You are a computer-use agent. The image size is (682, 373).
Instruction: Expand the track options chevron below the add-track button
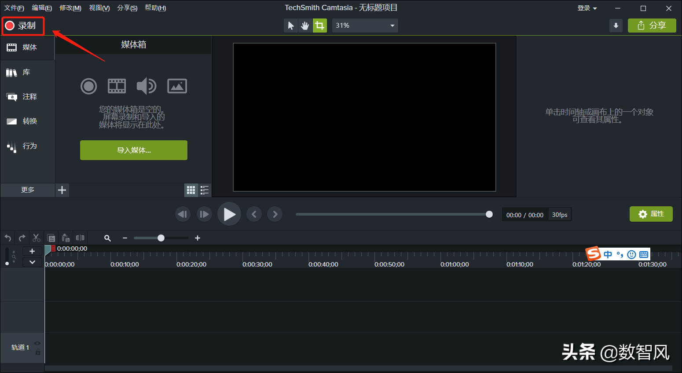(32, 262)
